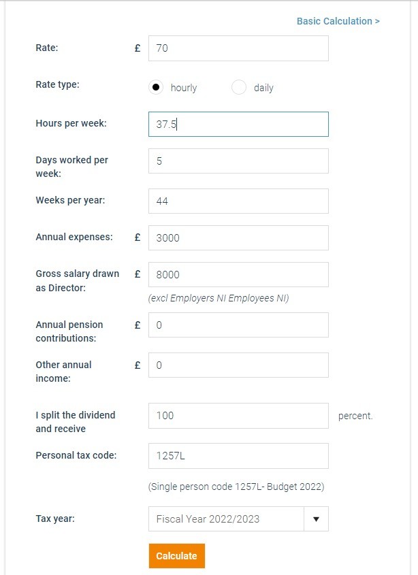Open the Basic Calculation link
418x575 pixels.
click(x=338, y=21)
